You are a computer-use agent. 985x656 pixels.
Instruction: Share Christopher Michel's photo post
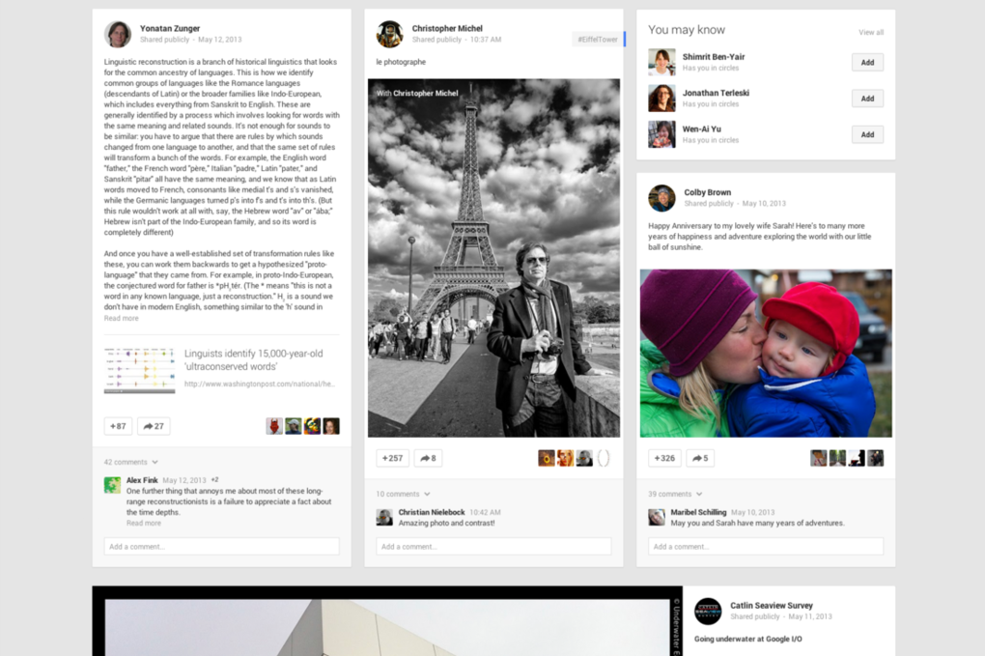(428, 458)
